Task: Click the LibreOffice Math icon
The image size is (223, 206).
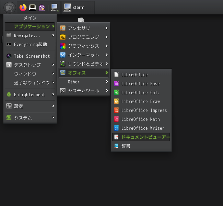Action: pos(116,119)
